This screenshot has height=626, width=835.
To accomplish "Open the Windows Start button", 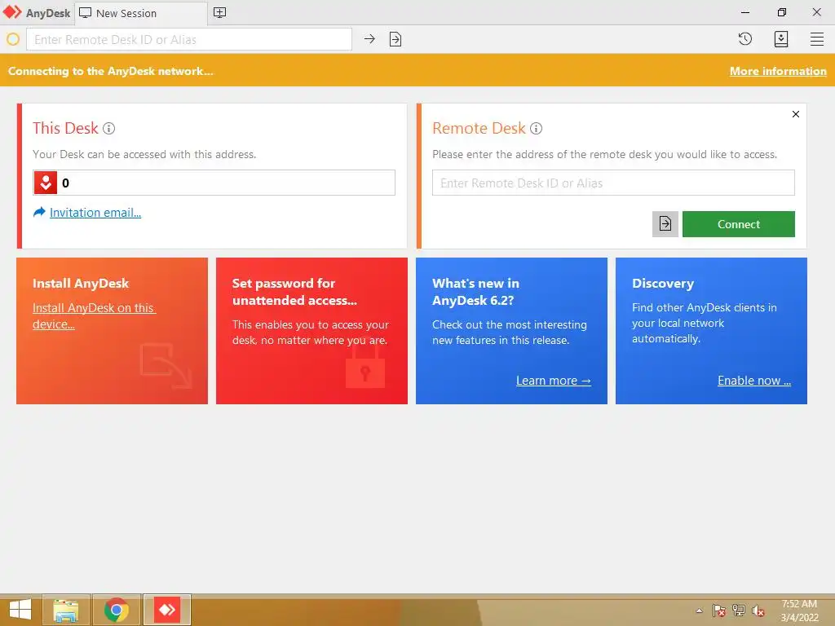I will pos(20,610).
